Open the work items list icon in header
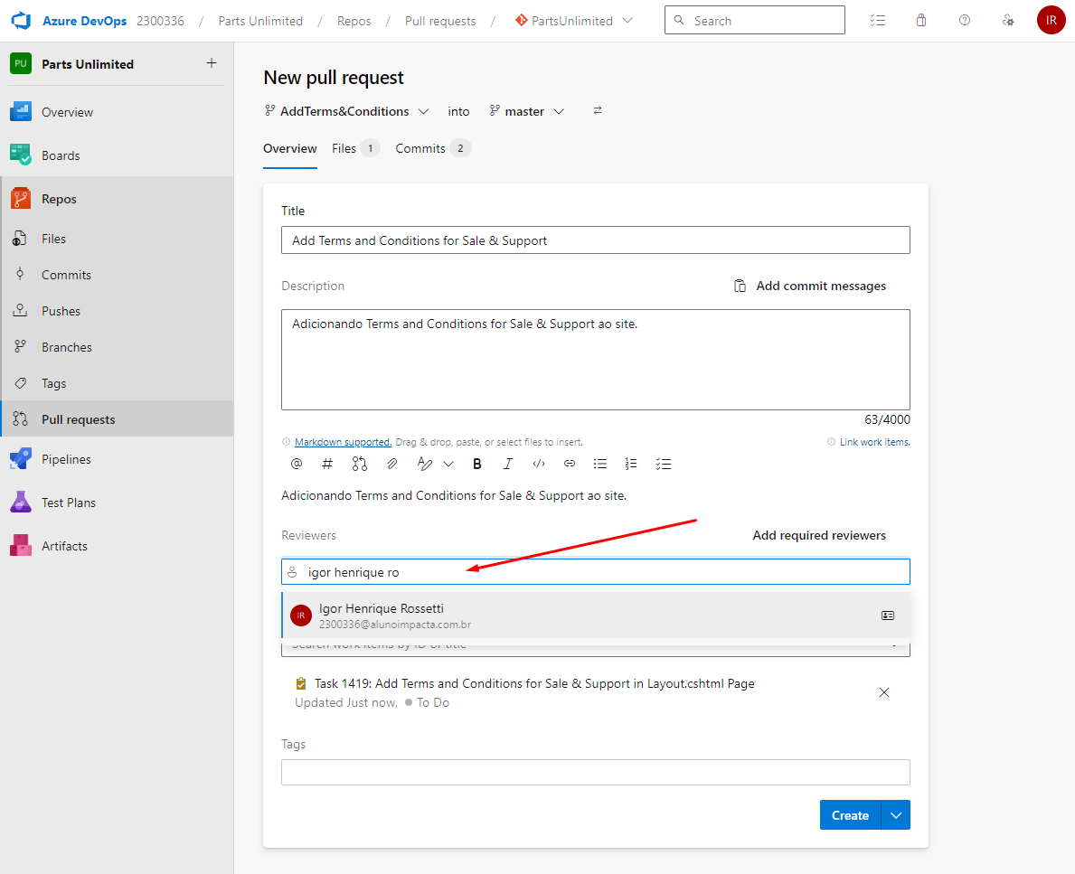This screenshot has width=1075, height=874. click(x=878, y=21)
